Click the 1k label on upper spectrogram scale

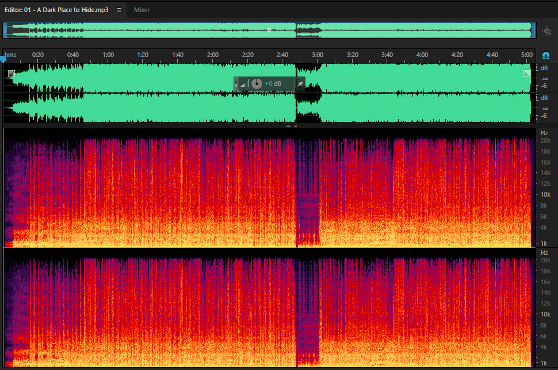tap(544, 243)
